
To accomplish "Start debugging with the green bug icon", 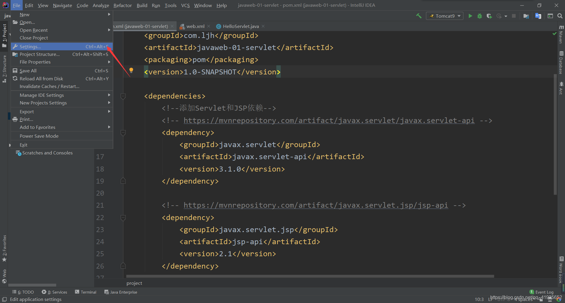I will [x=480, y=16].
